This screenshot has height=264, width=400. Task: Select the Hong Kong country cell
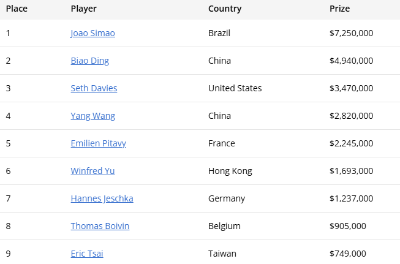coord(230,171)
